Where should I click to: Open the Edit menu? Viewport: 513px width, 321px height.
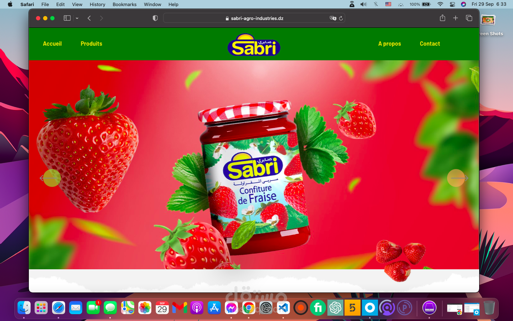(x=61, y=4)
